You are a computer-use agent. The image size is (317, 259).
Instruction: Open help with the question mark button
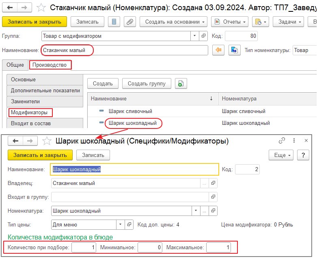point(303,155)
